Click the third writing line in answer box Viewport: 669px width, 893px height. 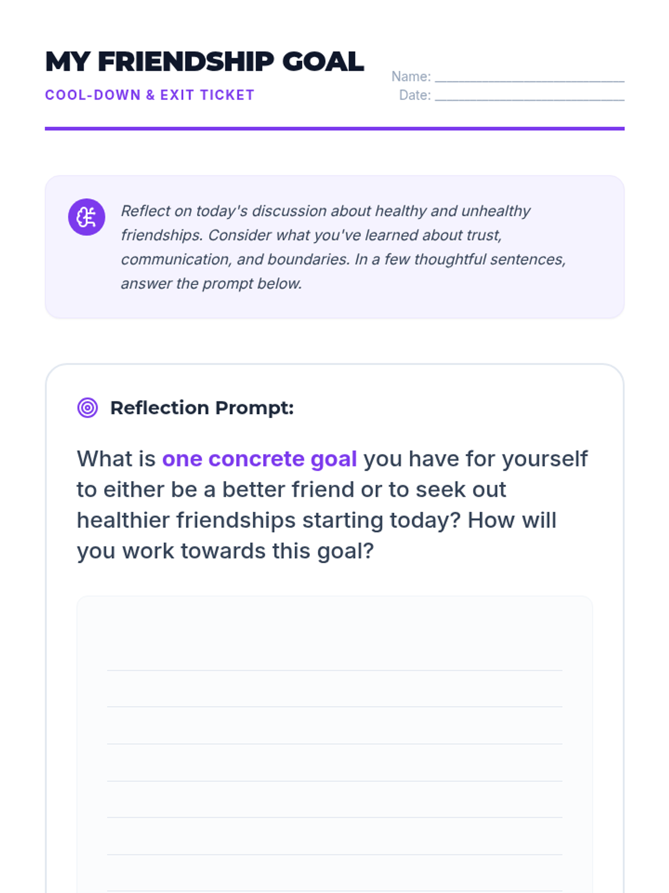coord(334,743)
